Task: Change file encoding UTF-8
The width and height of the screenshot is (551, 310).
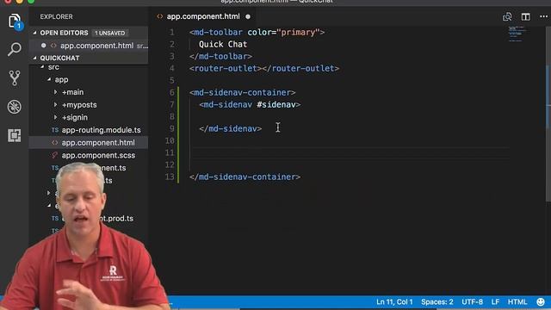Action: click(x=472, y=302)
